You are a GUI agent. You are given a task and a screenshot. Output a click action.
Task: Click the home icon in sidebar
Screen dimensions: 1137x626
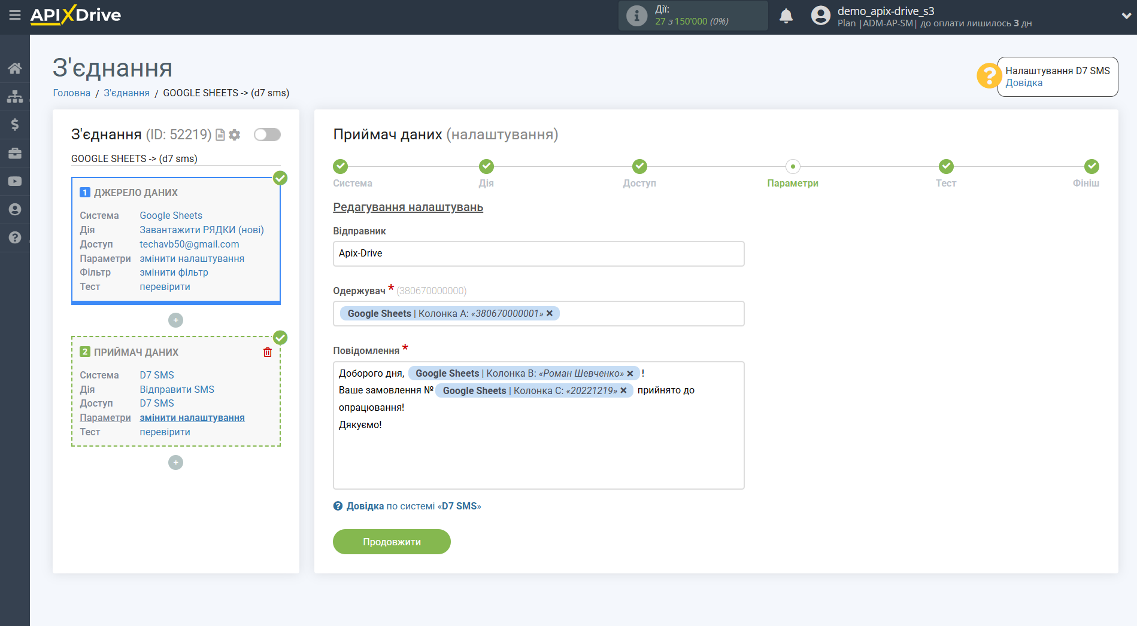tap(15, 68)
